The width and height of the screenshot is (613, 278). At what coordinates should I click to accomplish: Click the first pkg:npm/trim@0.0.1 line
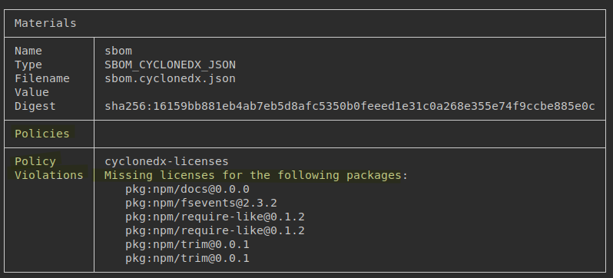[187, 244]
